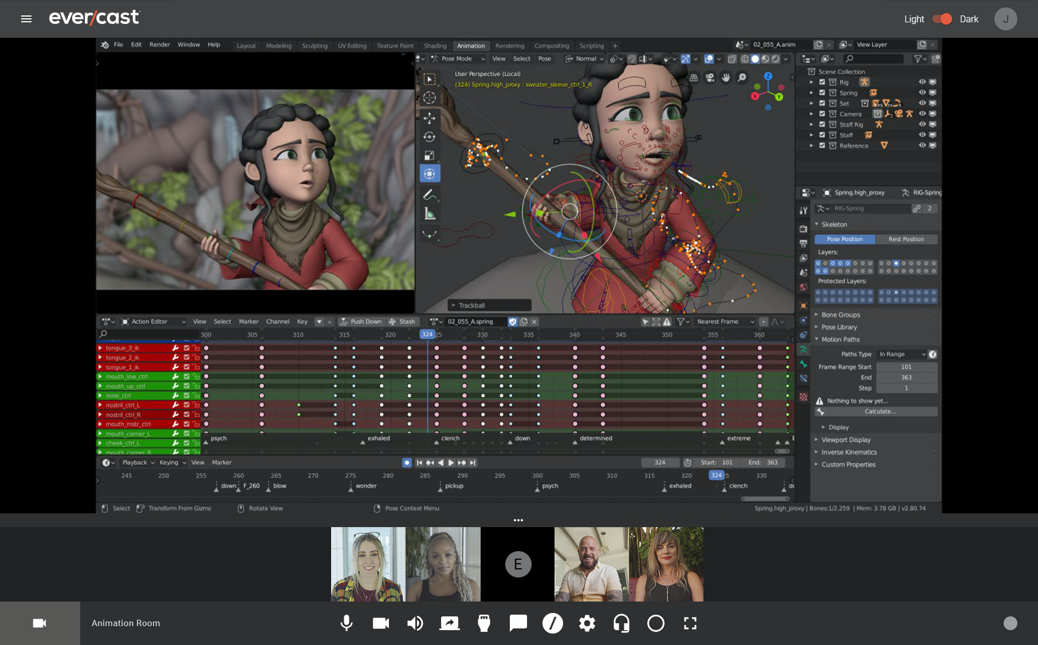Open the chat bubble icon
This screenshot has width=1038, height=645.
[518, 623]
